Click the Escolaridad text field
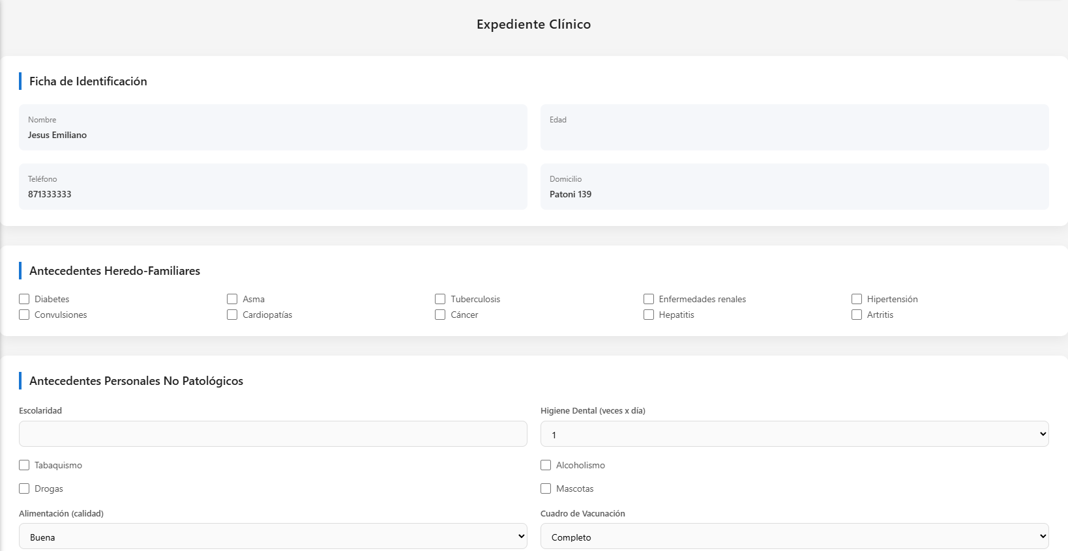Viewport: 1068px width, 551px height. point(273,434)
